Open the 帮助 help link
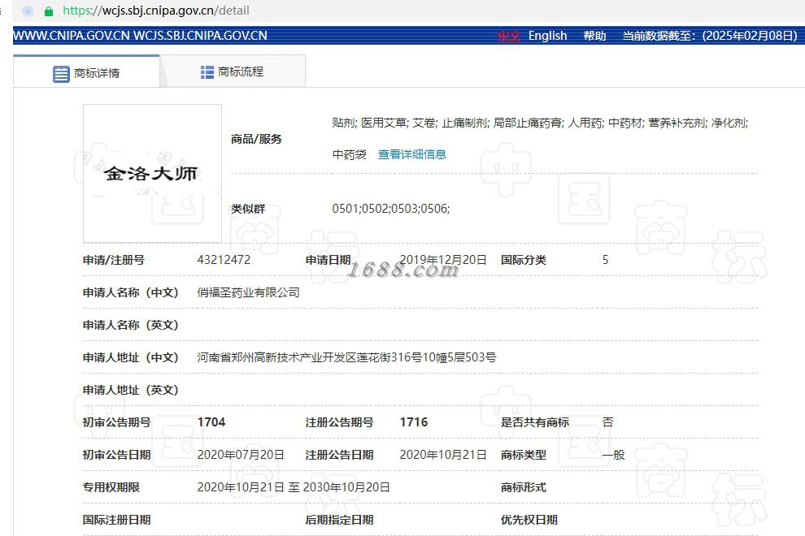Viewport: 805px width, 536px height. 594,36
